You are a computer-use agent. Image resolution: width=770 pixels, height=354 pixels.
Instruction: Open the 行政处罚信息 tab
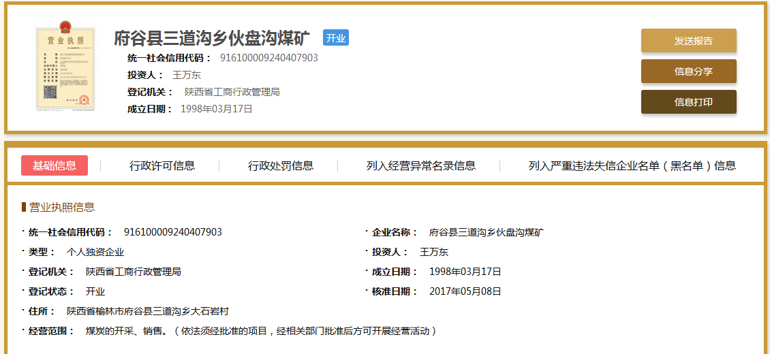[281, 165]
